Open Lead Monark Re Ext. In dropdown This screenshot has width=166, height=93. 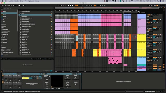tap(149, 50)
